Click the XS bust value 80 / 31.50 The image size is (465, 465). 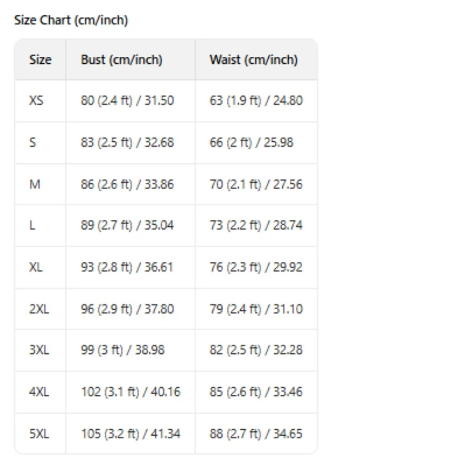(x=127, y=101)
